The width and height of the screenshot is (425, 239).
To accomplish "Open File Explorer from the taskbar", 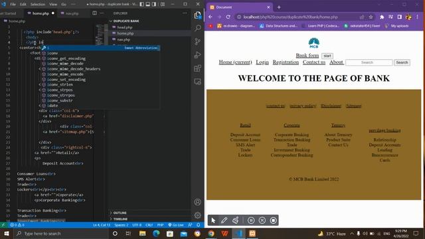I will tap(143, 233).
